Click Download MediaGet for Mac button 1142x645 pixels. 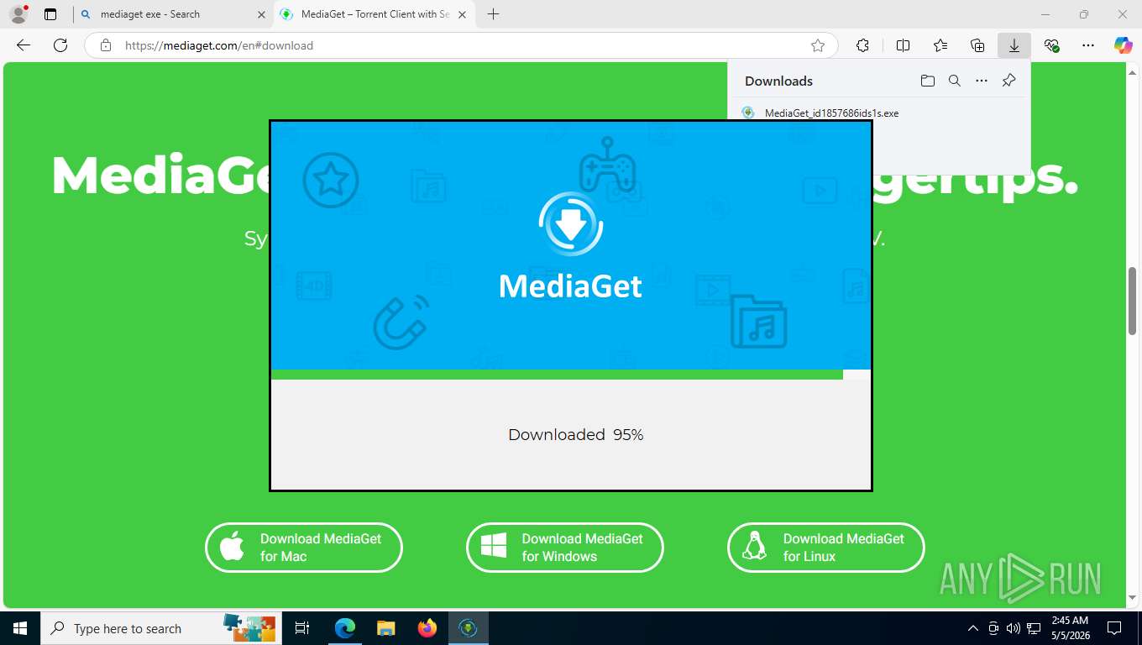pyautogui.click(x=304, y=548)
